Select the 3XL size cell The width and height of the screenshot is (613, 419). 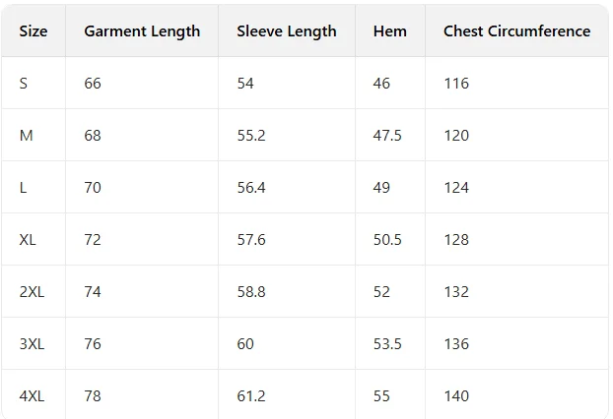pyautogui.click(x=32, y=344)
